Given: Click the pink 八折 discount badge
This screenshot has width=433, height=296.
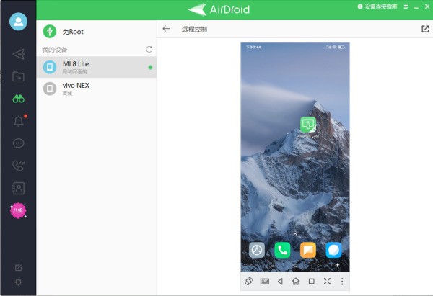Looking at the screenshot, I should point(18,210).
